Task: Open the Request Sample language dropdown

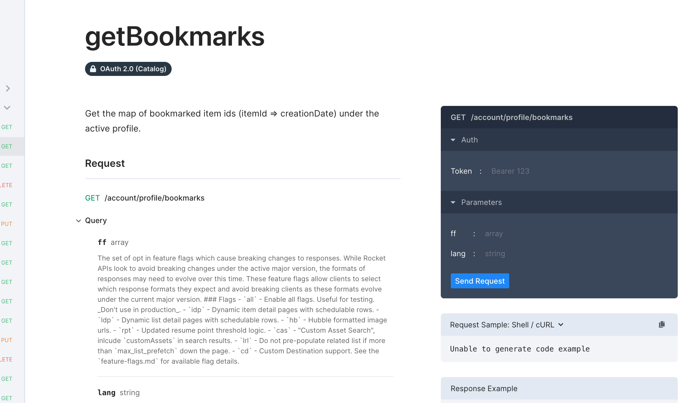Action: point(561,325)
